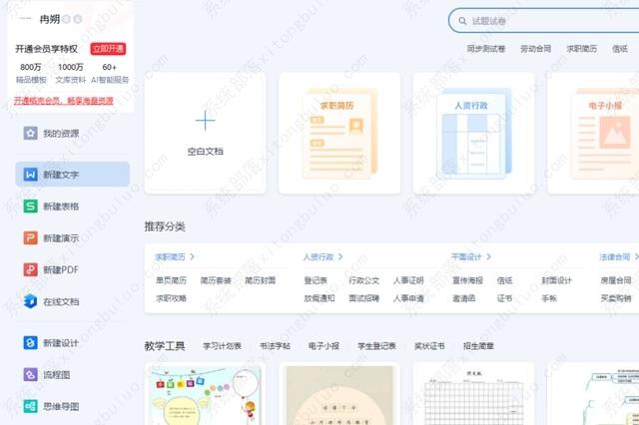Open the 同步测试卷 suggested search
Screen dimensions: 639x425
click(486, 49)
